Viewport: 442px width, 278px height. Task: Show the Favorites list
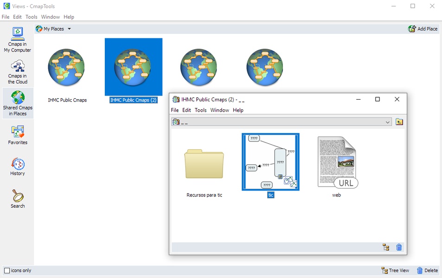(18, 135)
